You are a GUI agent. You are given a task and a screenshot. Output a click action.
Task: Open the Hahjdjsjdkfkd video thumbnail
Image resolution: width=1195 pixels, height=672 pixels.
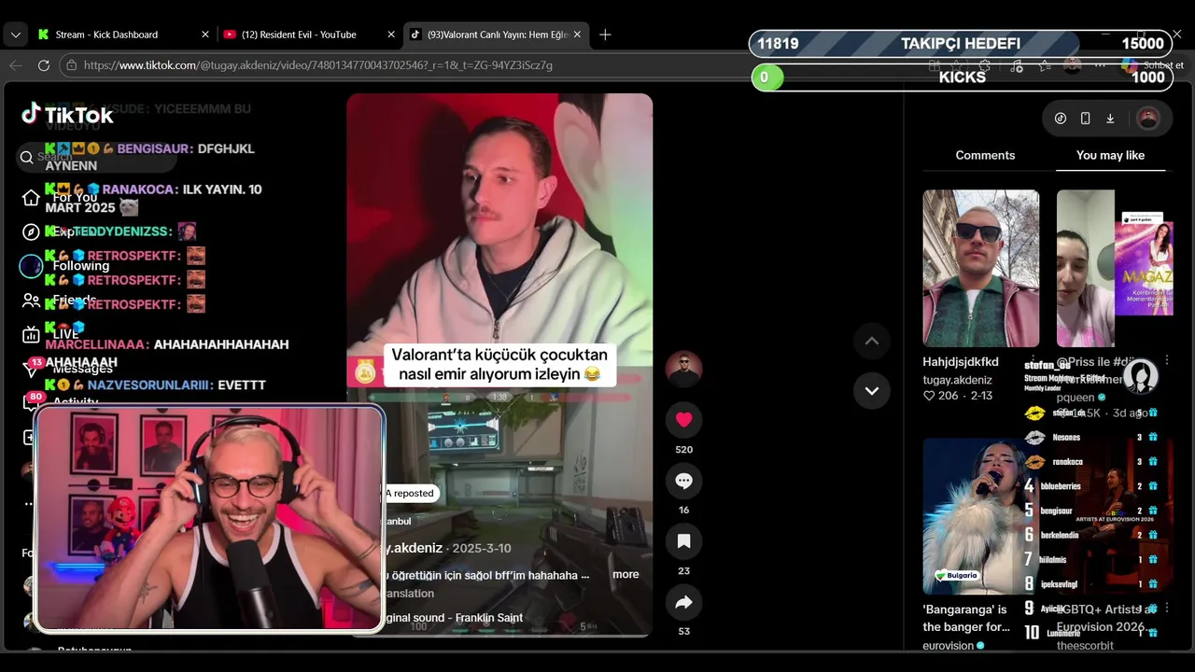coord(980,269)
